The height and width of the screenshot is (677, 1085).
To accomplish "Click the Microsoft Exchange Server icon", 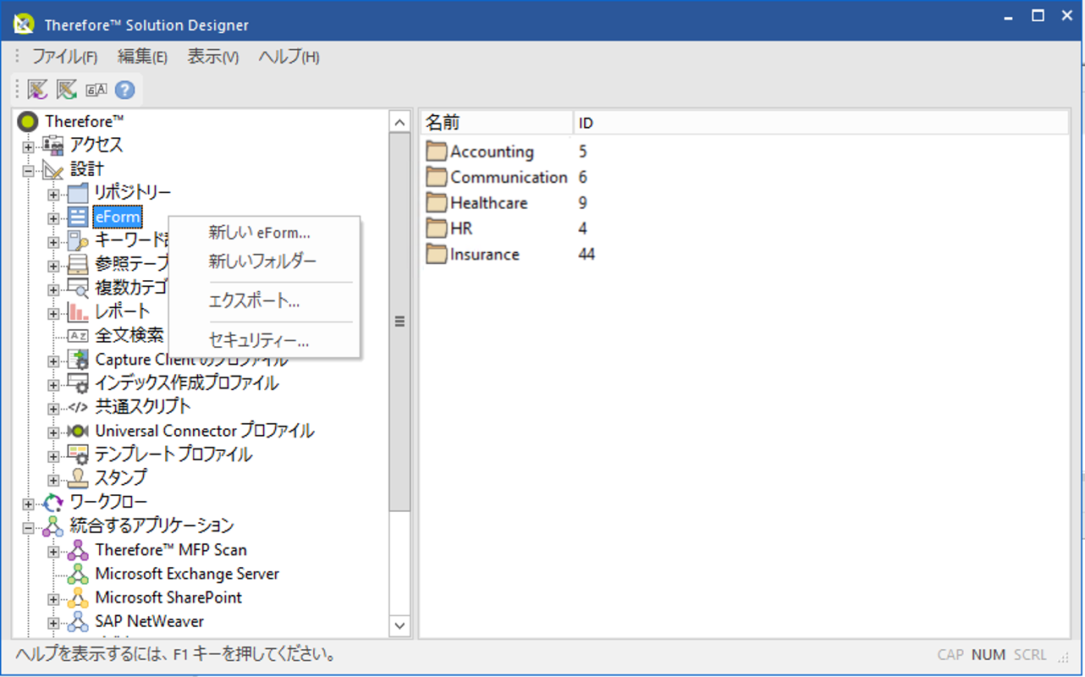I will coord(78,574).
